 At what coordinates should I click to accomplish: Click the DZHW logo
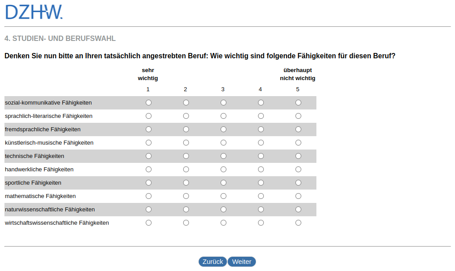click(x=34, y=12)
